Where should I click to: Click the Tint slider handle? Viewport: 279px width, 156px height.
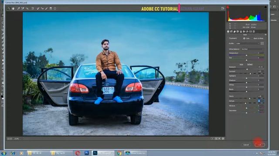[246, 60]
